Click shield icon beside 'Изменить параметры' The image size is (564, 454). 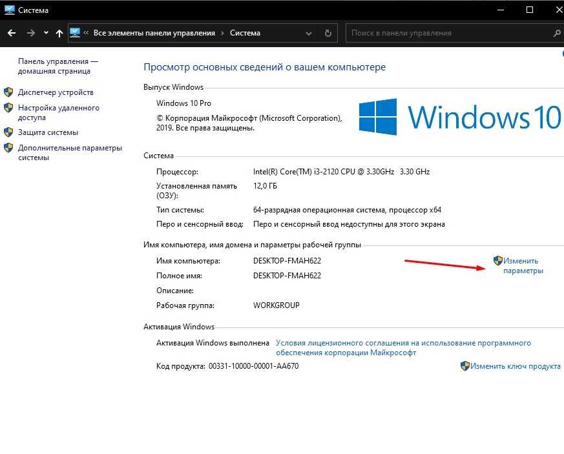click(x=498, y=261)
